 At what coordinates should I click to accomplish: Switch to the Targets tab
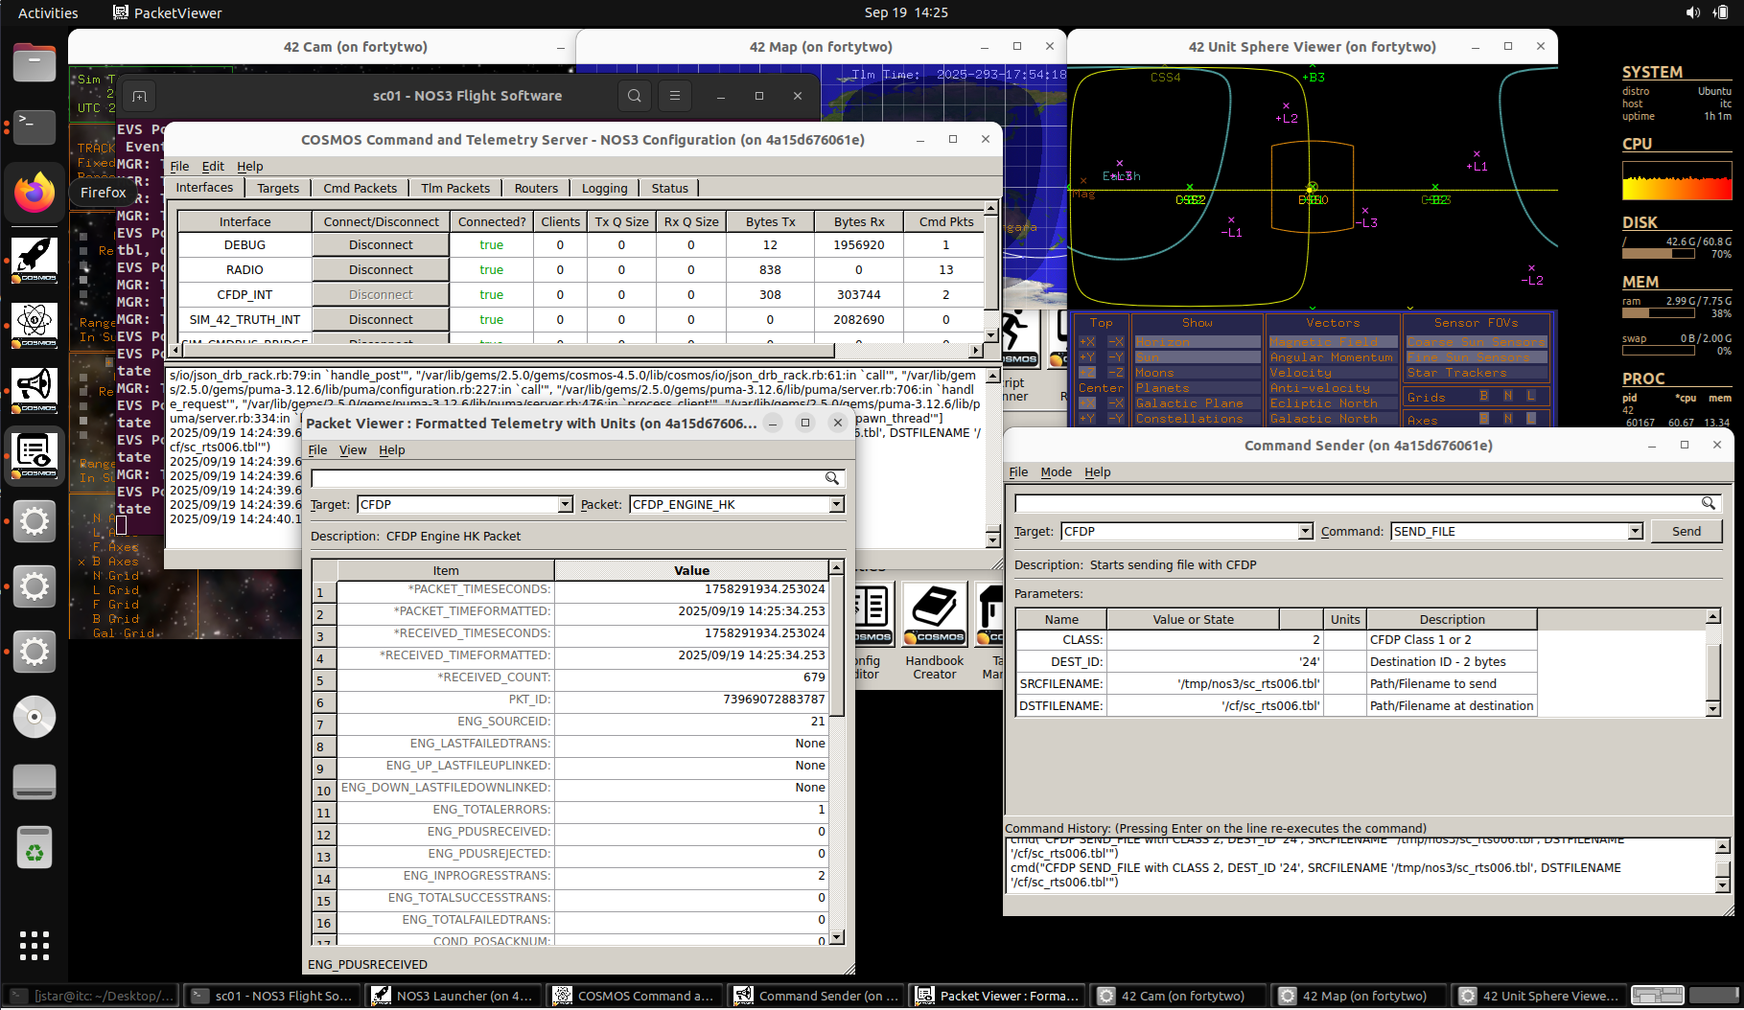[x=278, y=188]
